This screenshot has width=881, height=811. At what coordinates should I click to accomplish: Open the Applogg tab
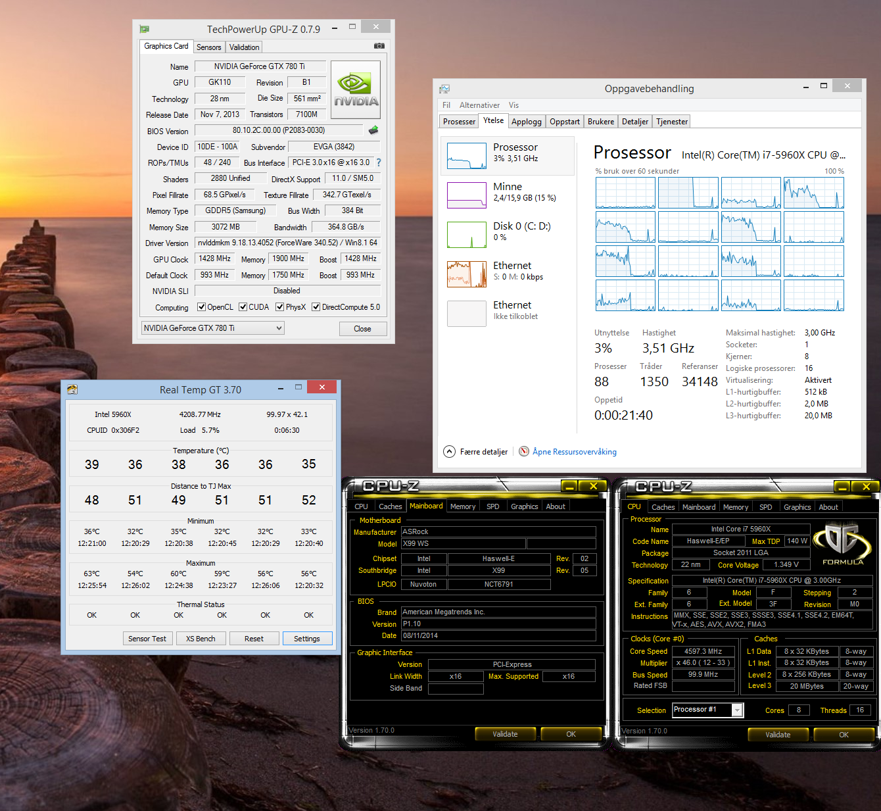527,122
